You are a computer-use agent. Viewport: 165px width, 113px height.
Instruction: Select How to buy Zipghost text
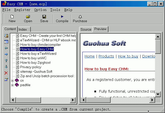(x=35, y=63)
